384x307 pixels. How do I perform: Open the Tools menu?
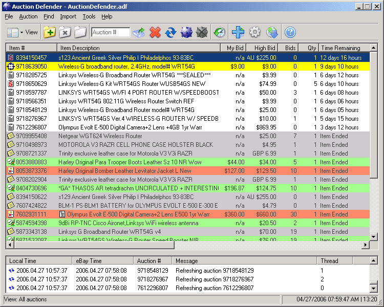89,16
